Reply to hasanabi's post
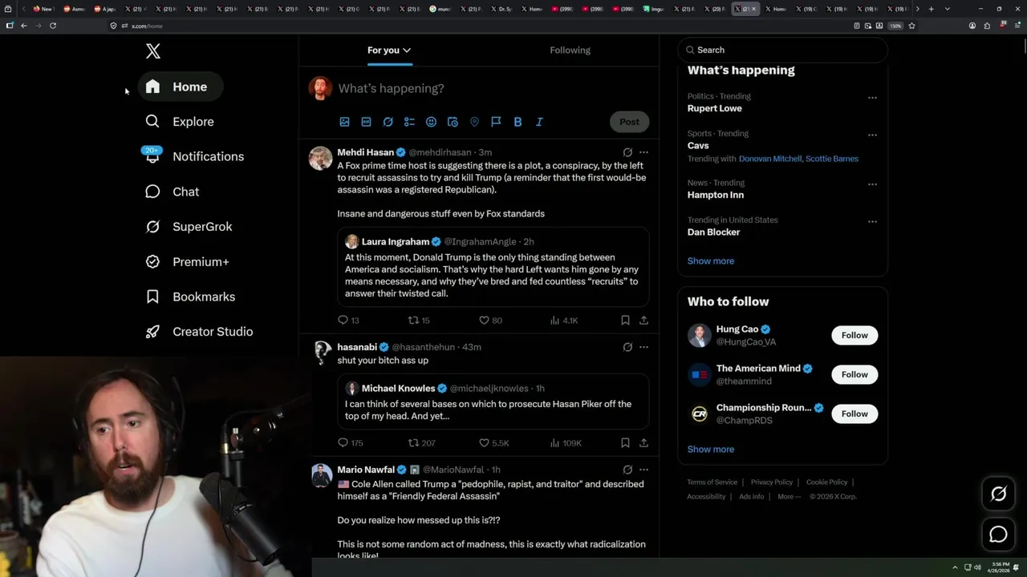 click(x=351, y=443)
